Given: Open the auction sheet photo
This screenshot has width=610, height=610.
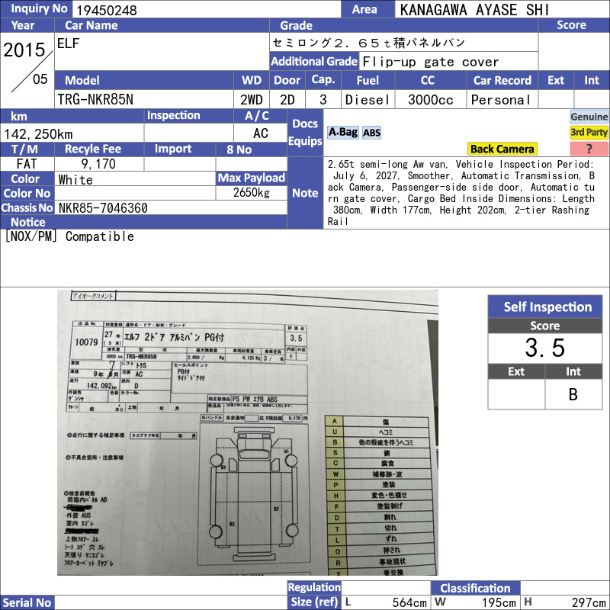Looking at the screenshot, I should pos(247,432).
